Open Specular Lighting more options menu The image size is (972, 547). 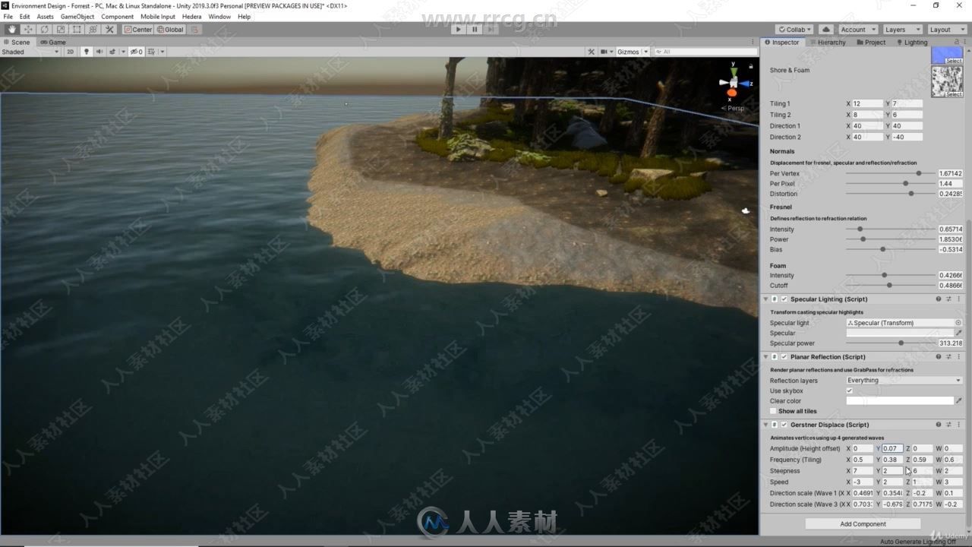[x=960, y=299]
